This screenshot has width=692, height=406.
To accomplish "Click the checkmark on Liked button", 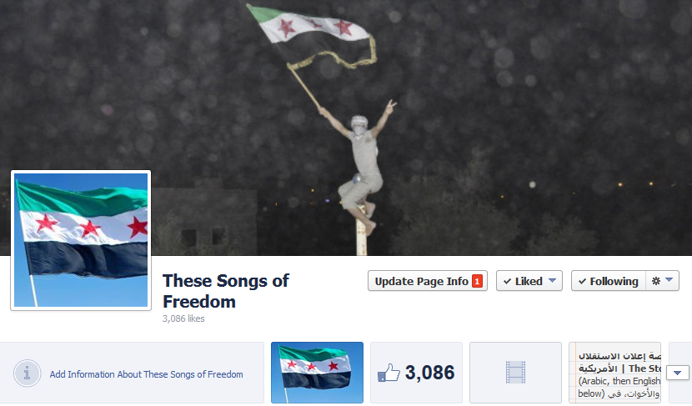I will [x=507, y=282].
